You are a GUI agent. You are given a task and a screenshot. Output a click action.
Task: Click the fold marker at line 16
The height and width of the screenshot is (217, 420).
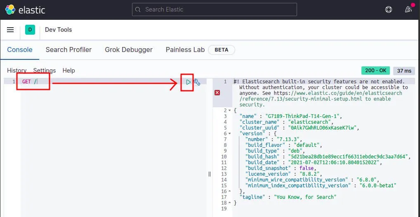tap(229, 191)
